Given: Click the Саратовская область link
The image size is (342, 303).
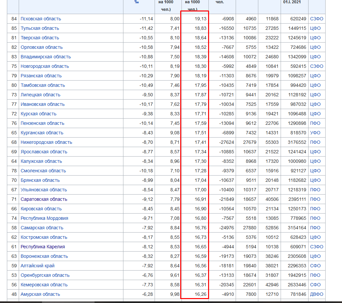Looking at the screenshot, I should click(44, 199).
